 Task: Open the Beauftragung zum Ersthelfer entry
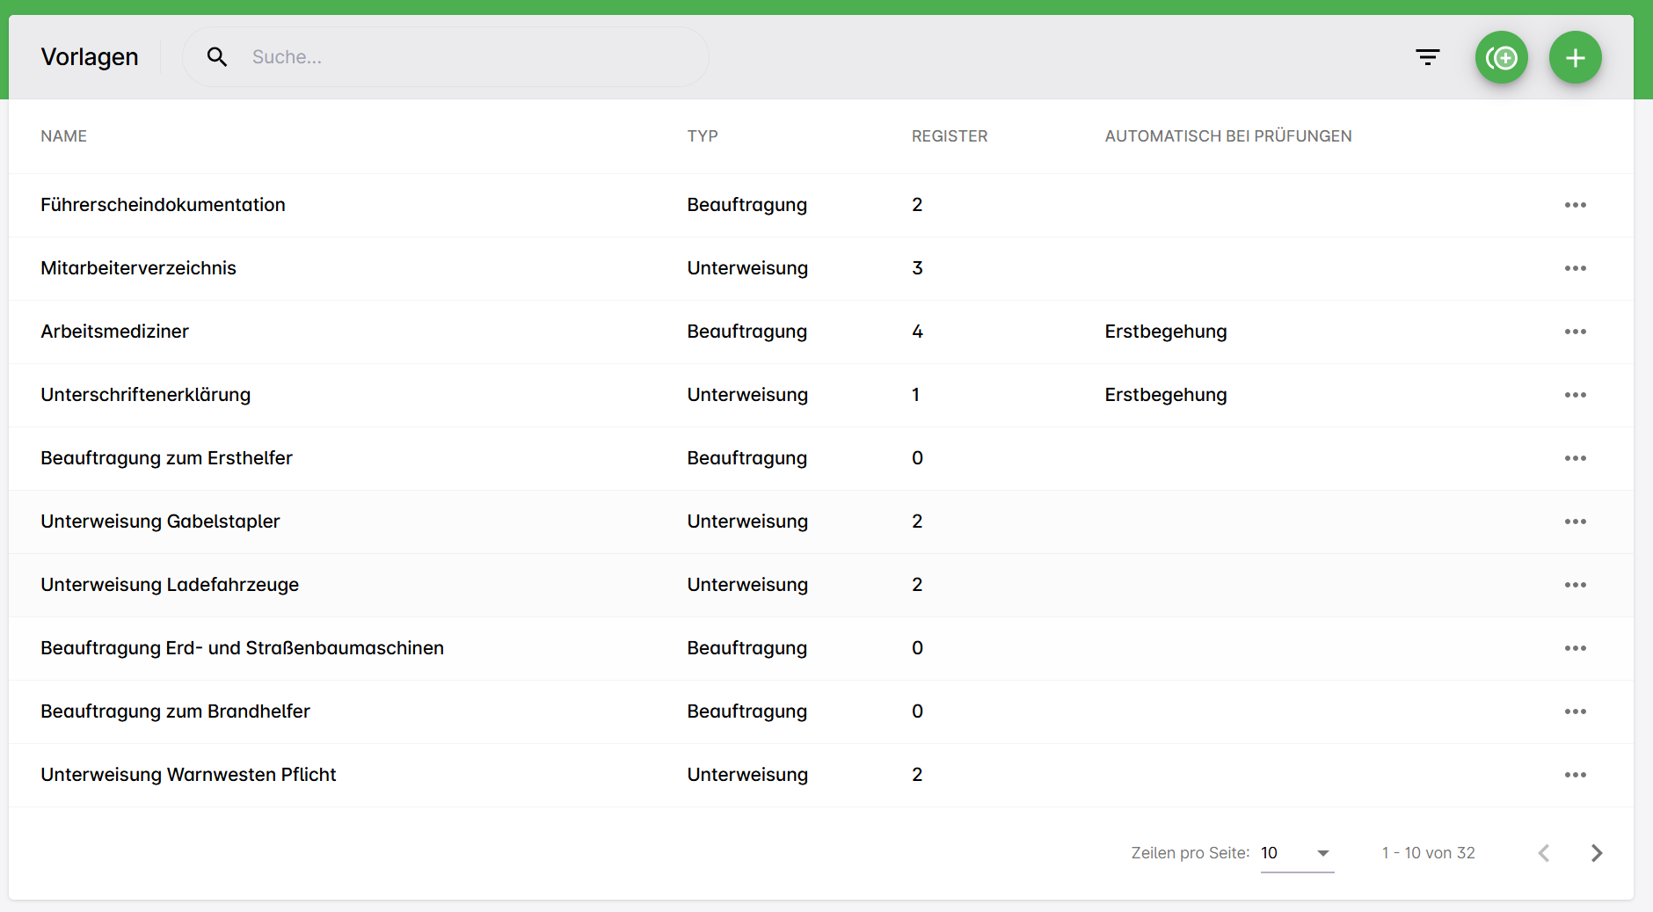pos(166,458)
